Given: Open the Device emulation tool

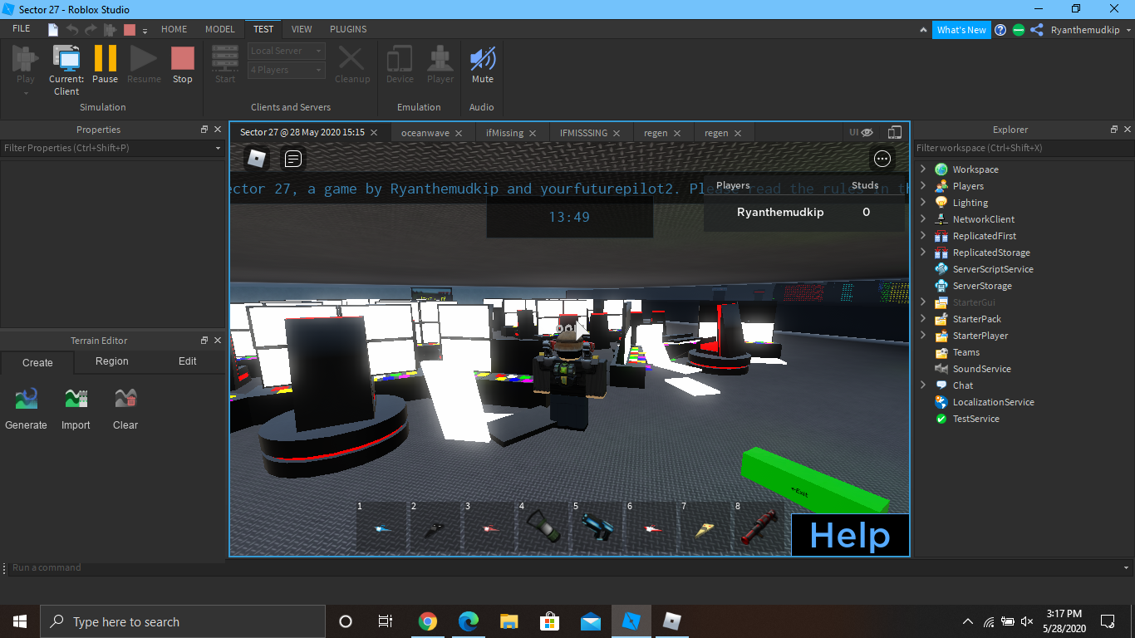Looking at the screenshot, I should click(400, 65).
